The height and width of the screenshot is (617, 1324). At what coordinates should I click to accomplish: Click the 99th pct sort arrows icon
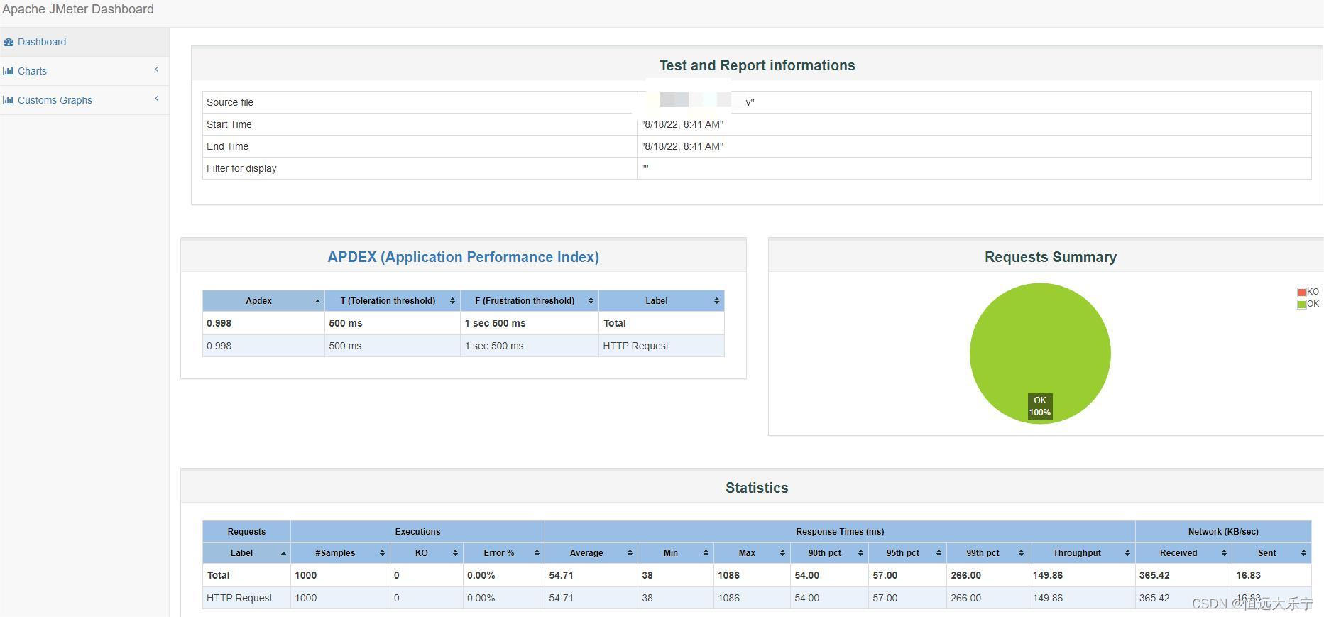1021,553
